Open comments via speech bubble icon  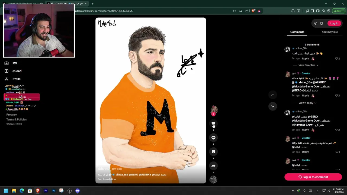213,138
